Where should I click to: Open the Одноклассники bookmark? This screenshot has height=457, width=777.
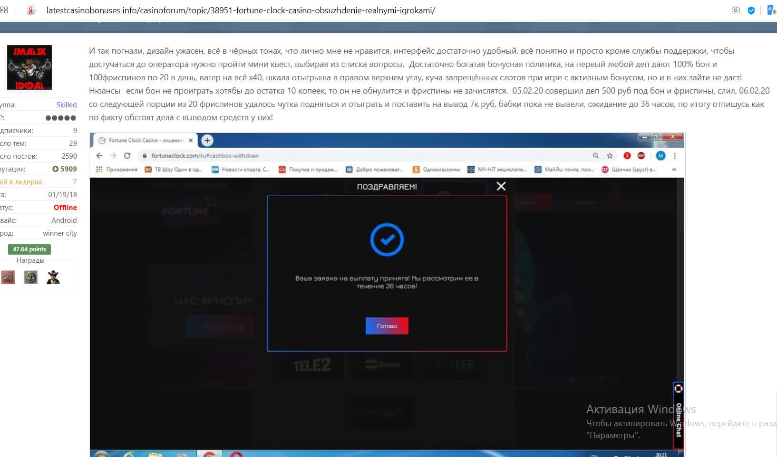(x=437, y=169)
